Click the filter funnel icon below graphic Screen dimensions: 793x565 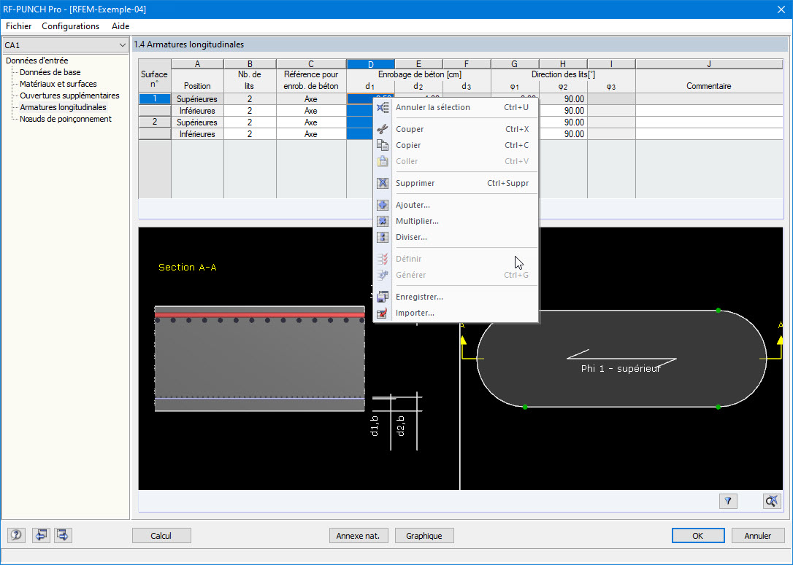(x=728, y=501)
